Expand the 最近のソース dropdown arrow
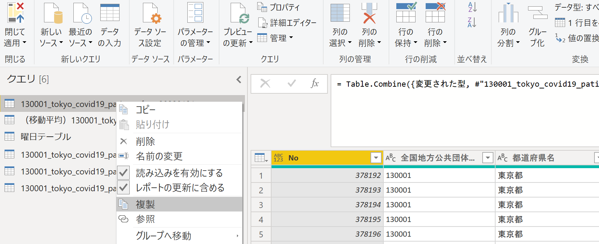The height and width of the screenshot is (244, 599). tap(91, 43)
